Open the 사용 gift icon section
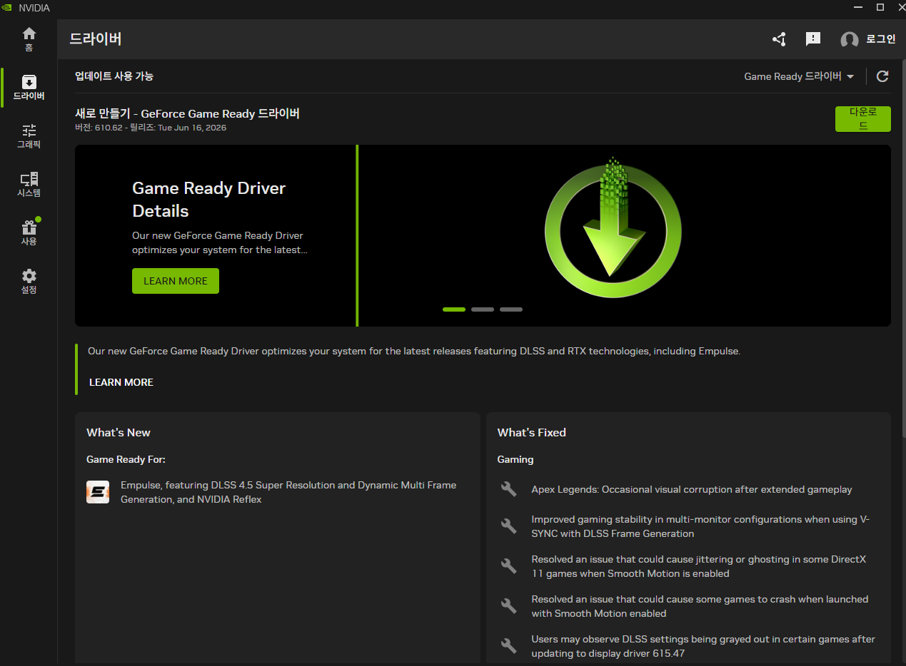Screen dimensions: 906x666 coord(29,233)
